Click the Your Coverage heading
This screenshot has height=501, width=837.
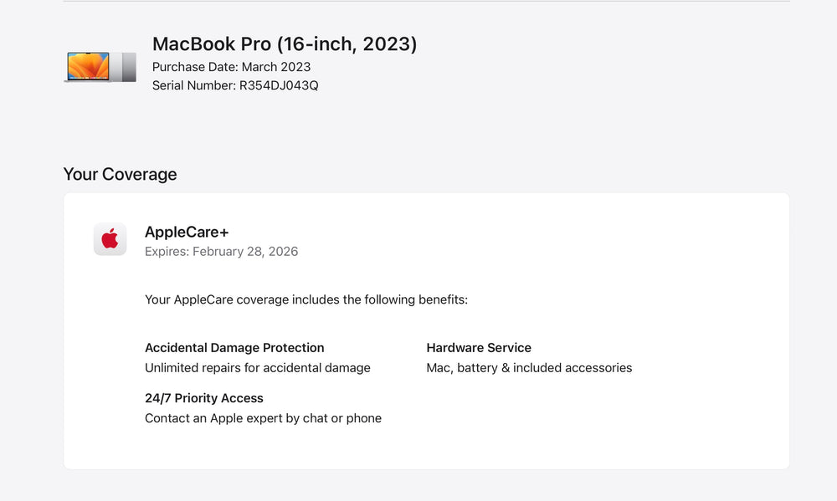120,174
